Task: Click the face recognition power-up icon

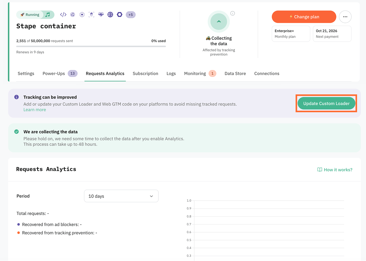Action: pyautogui.click(x=91, y=15)
